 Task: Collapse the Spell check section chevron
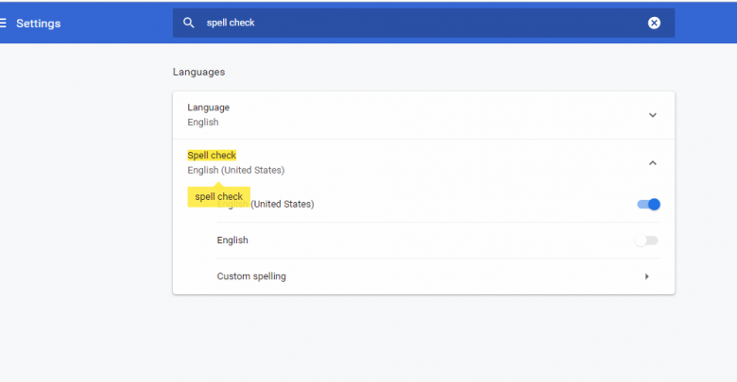click(652, 162)
